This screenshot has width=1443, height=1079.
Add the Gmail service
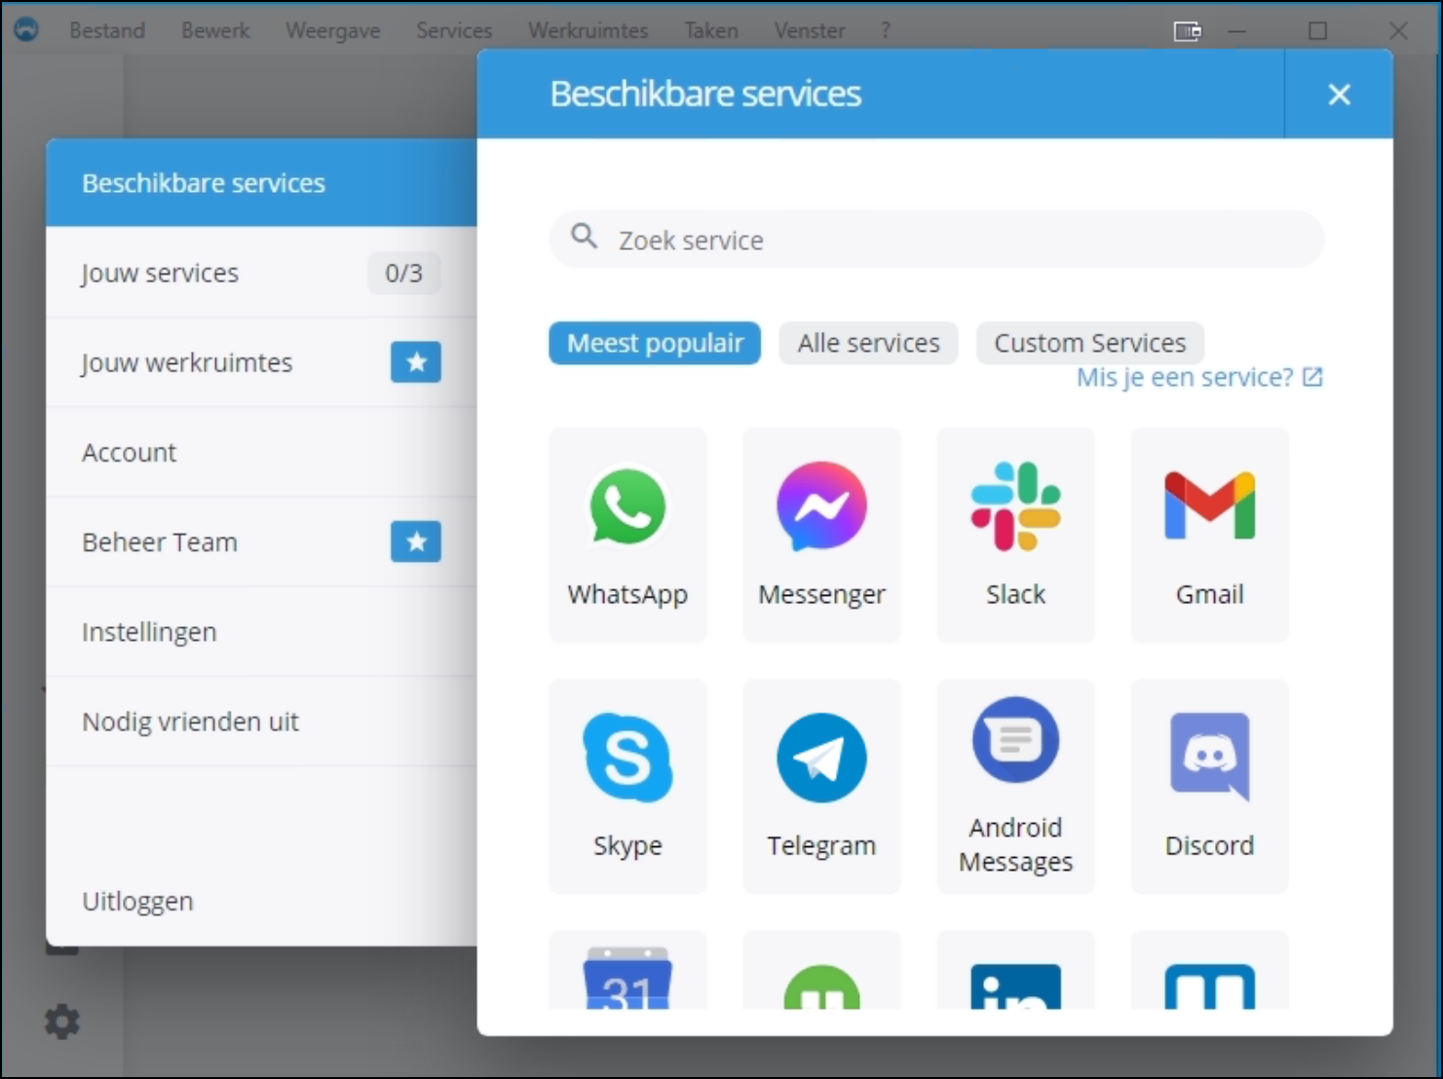pos(1209,535)
